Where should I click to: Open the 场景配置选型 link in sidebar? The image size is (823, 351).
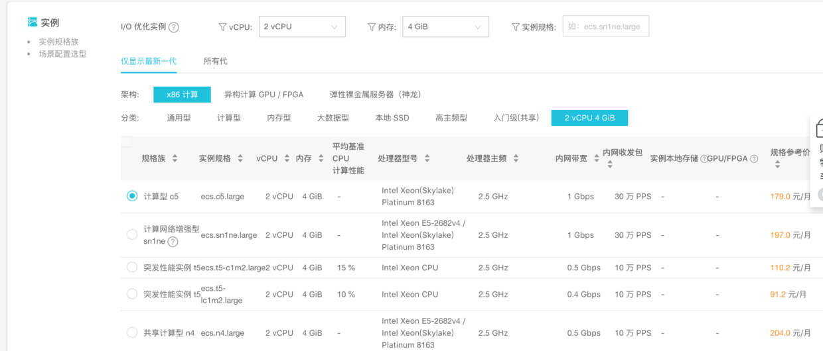62,54
